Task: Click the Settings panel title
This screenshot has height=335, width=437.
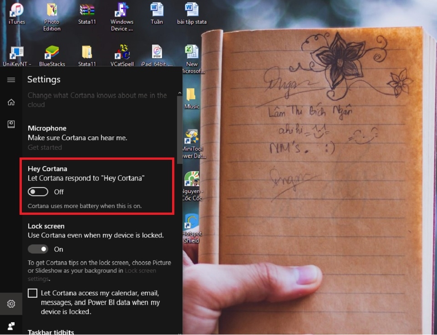Action: (44, 80)
